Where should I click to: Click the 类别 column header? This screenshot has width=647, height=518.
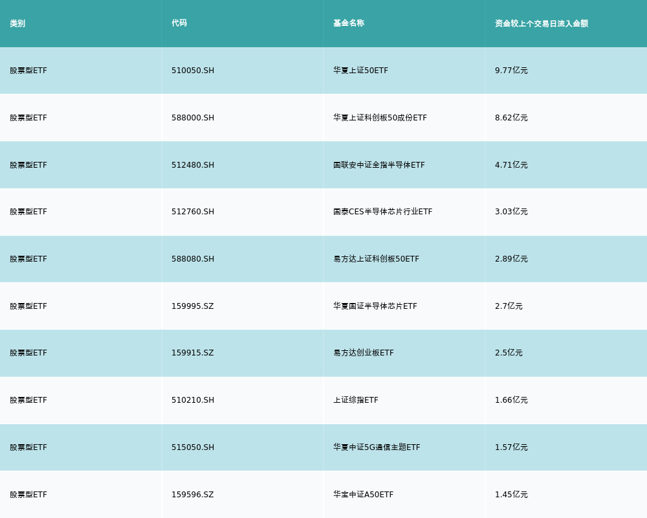(17, 23)
